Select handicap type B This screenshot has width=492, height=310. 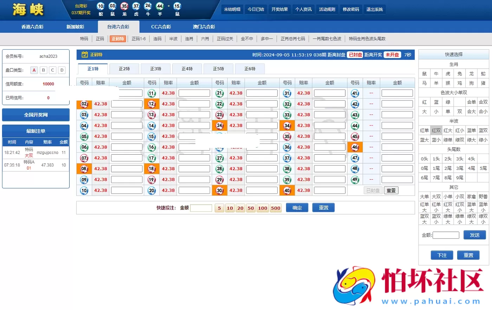coord(43,70)
